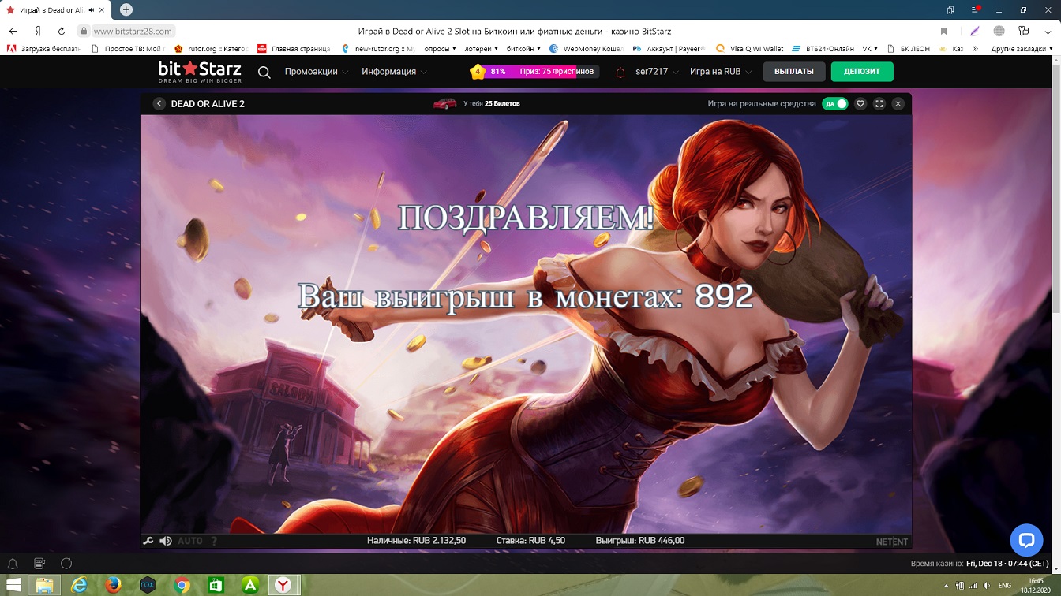Add the game to favorites with heart icon
Screen dimensions: 1061x596
[x=860, y=103]
